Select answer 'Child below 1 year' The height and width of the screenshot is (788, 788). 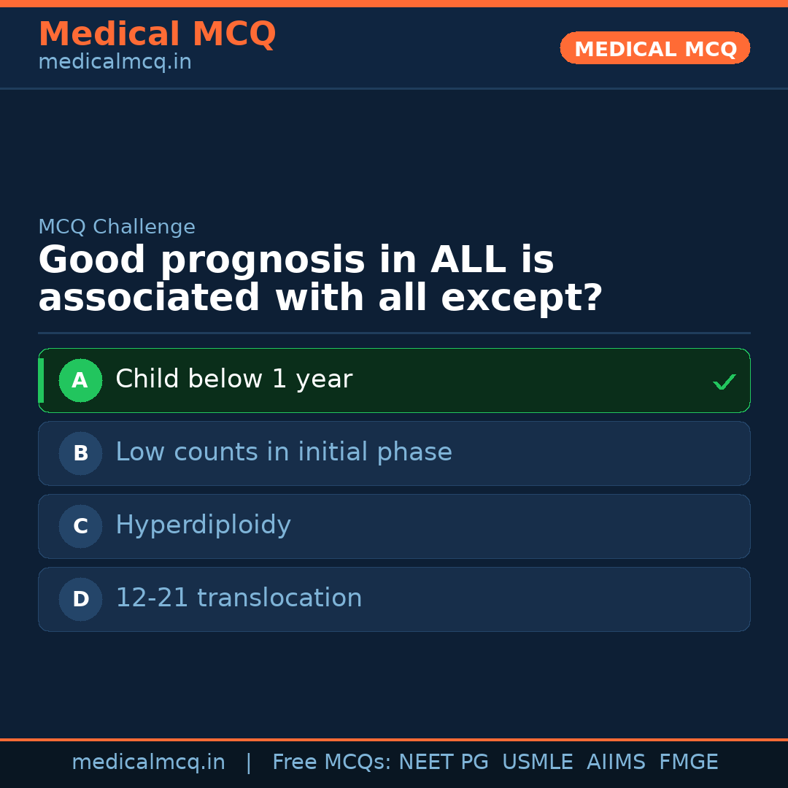pos(233,379)
